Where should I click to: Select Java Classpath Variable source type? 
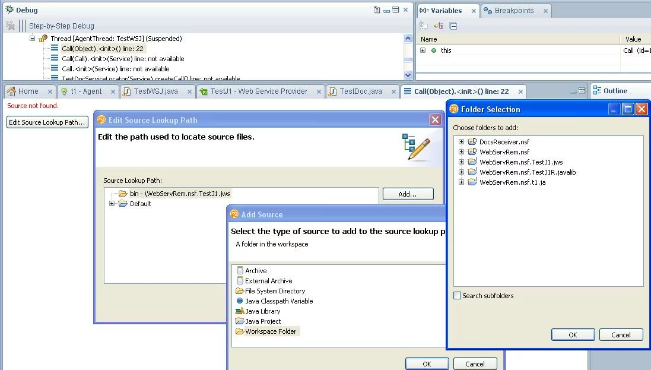(278, 301)
